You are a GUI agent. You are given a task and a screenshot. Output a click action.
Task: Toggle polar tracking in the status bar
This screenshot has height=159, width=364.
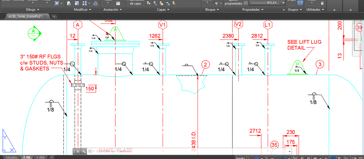257,158
